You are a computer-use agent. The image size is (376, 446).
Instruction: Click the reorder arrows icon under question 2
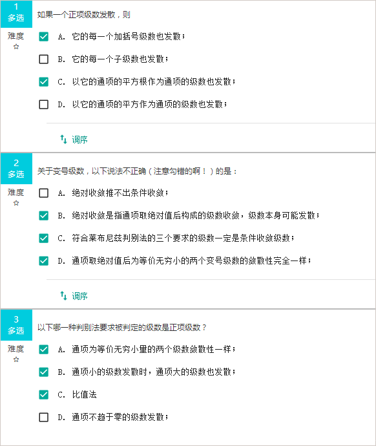point(64,296)
